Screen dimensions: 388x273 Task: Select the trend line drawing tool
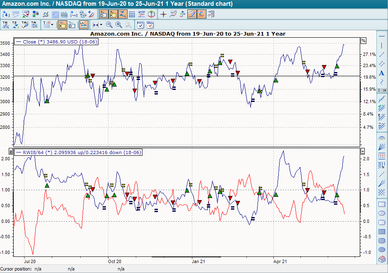(382, 54)
